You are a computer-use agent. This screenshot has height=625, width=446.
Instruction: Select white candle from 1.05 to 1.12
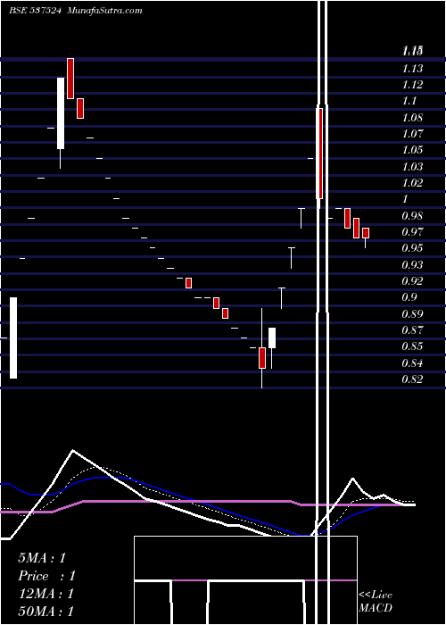[x=61, y=113]
